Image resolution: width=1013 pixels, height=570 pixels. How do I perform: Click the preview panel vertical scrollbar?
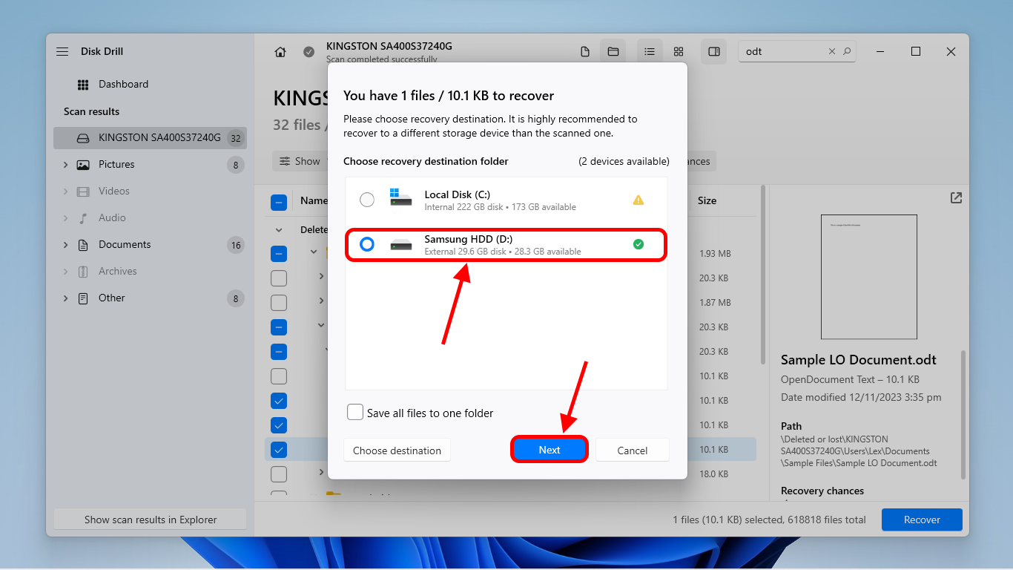pos(963,414)
